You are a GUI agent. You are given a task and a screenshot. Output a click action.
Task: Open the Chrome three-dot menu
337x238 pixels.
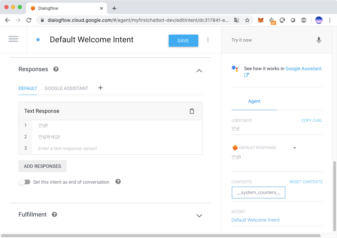click(330, 20)
